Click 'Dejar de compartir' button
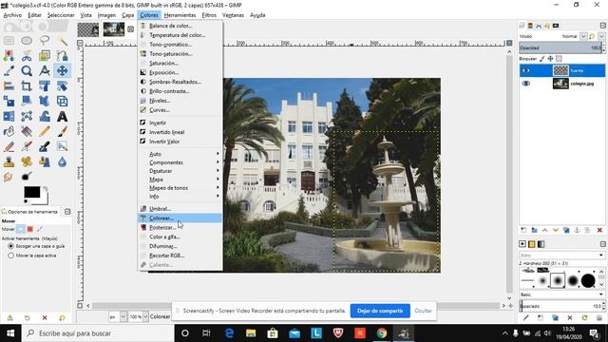The image size is (608, 342). click(380, 311)
